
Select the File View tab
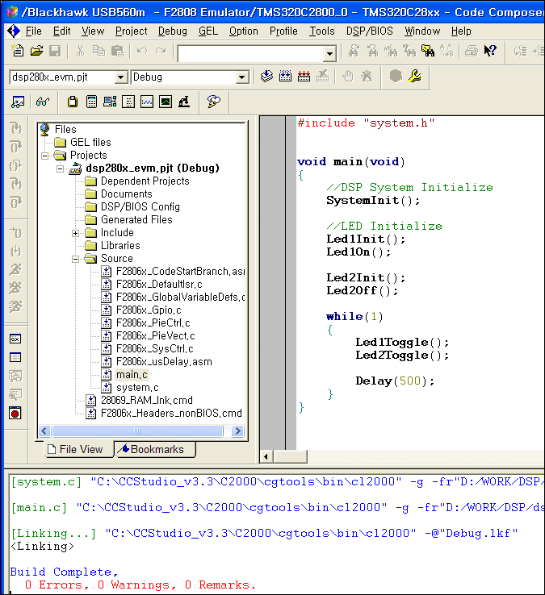tap(78, 449)
